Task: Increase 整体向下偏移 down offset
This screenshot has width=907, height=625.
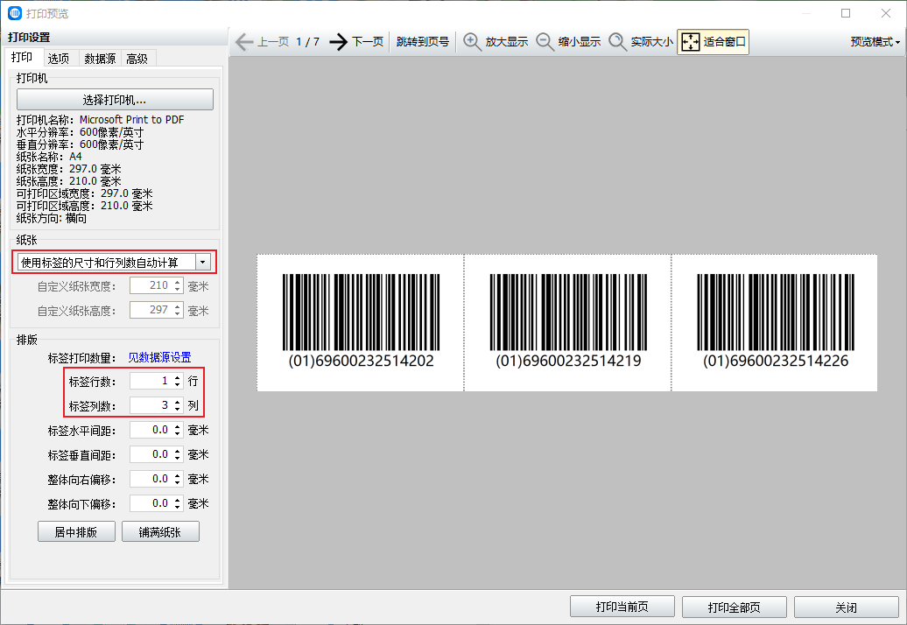Action: (178, 500)
